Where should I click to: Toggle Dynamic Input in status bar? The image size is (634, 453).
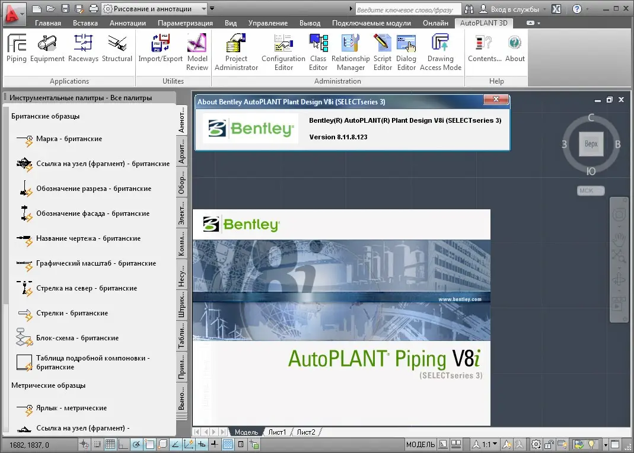[x=202, y=445]
